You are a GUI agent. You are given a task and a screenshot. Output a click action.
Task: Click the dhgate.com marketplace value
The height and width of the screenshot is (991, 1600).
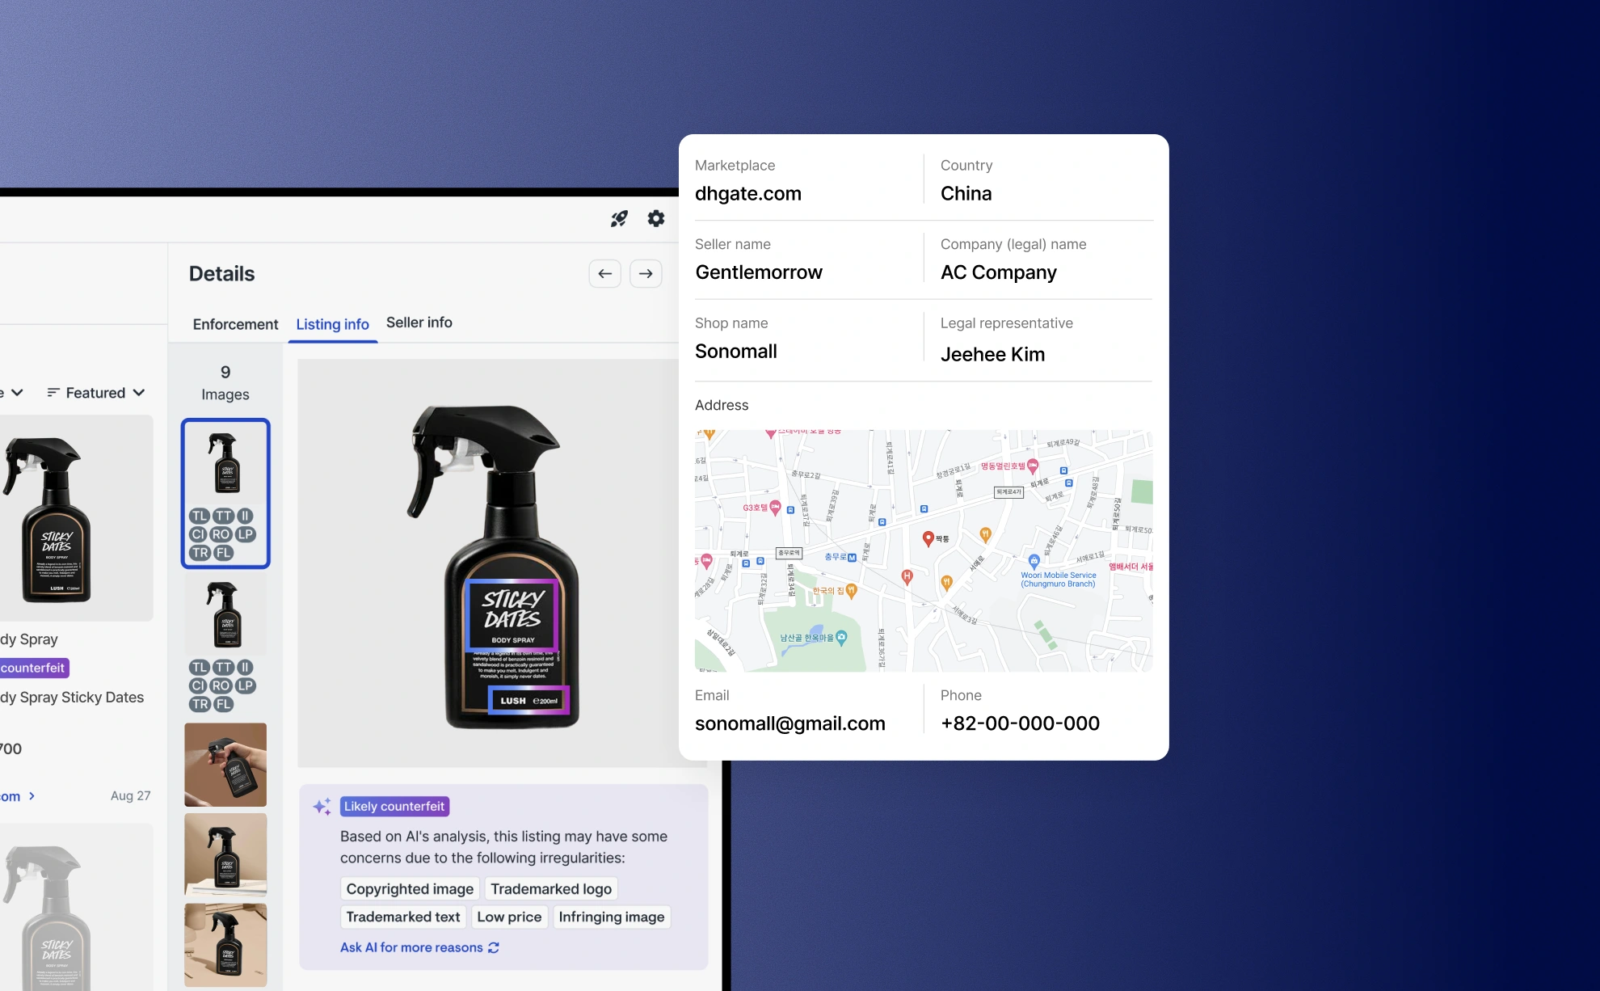(x=748, y=194)
